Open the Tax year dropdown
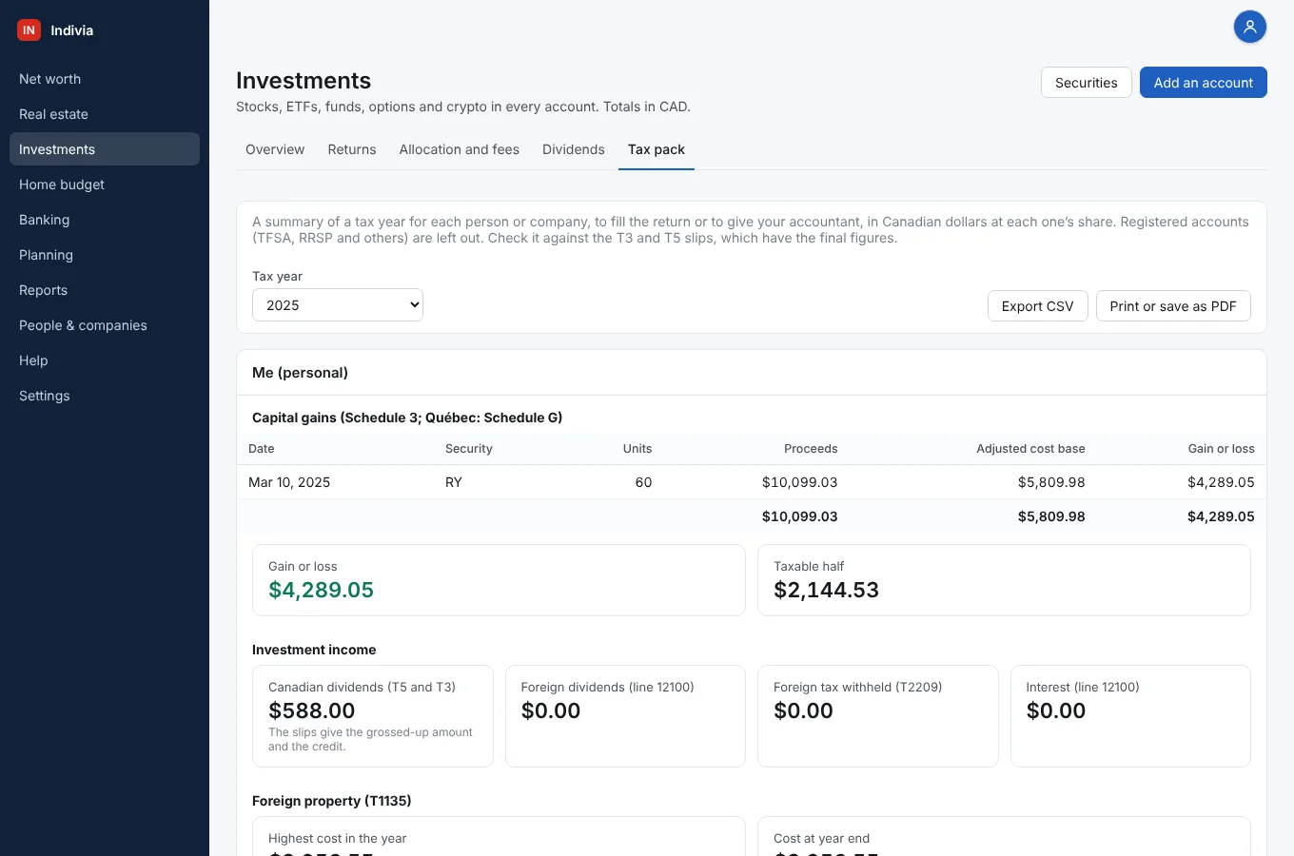The image size is (1294, 856). click(x=338, y=305)
